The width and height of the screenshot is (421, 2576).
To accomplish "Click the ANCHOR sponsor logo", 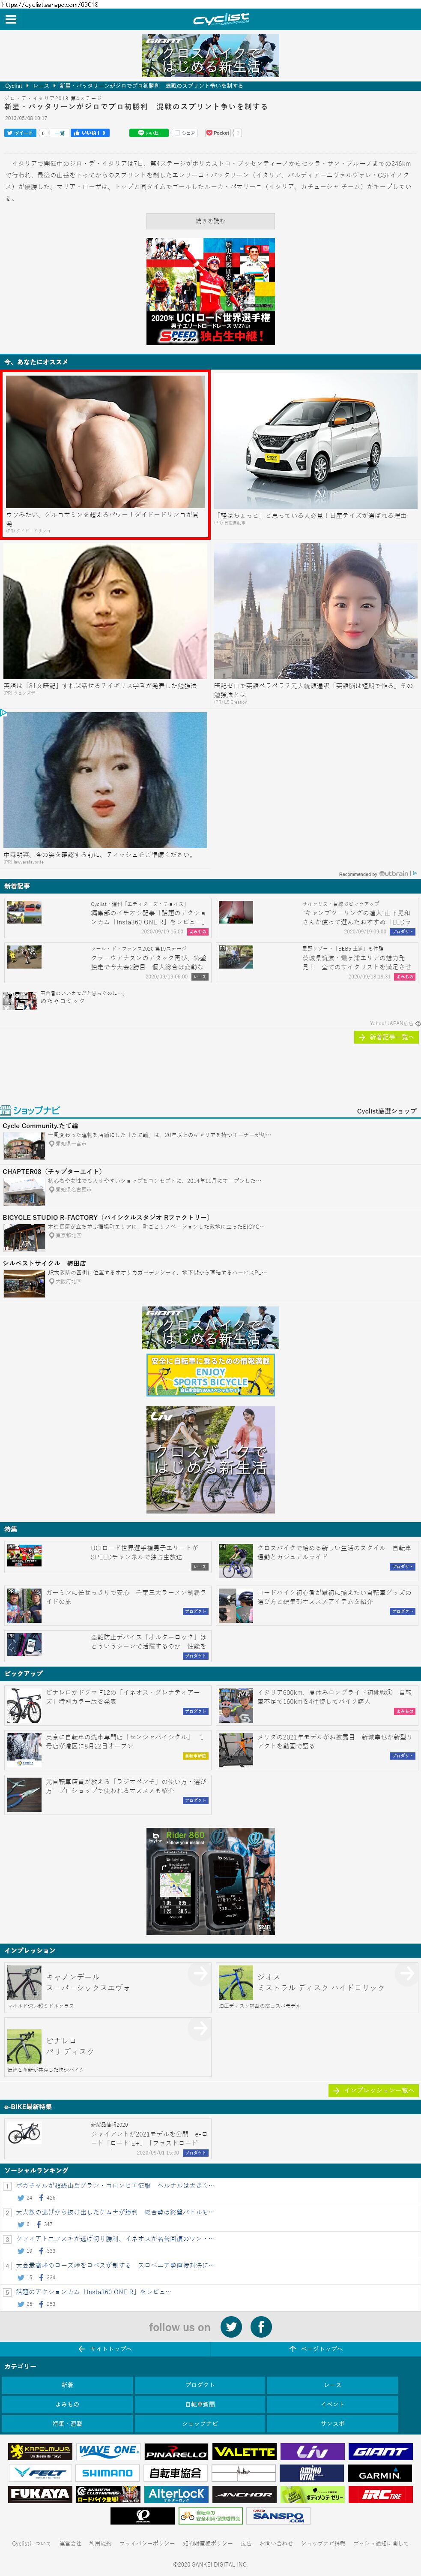I will point(244,2494).
